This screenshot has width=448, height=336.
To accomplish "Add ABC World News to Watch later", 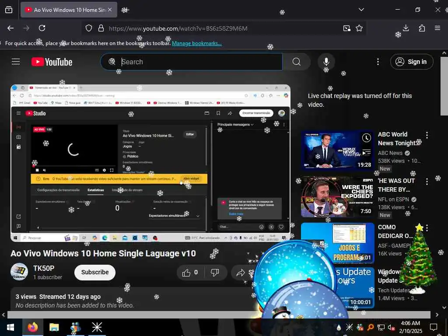I will tap(367, 138).
